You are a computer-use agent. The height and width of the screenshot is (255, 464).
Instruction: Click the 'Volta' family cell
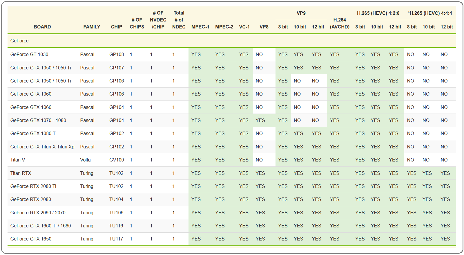click(85, 160)
